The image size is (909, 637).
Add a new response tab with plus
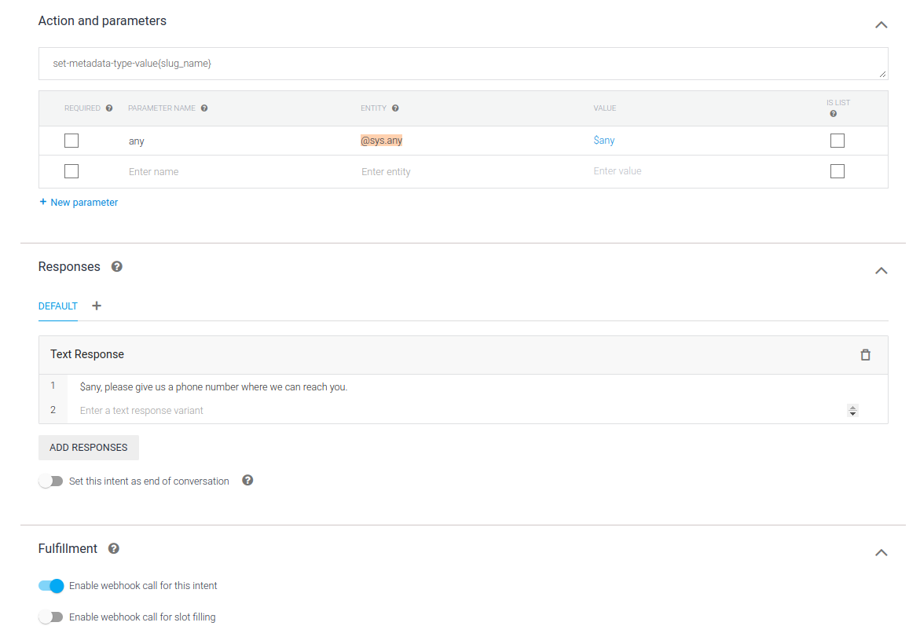(97, 306)
